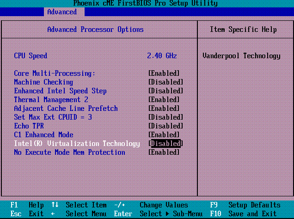Click the C1 Enhanced Mode label
Image resolution: width=294 pixels, height=219 pixels.
tap(43, 135)
